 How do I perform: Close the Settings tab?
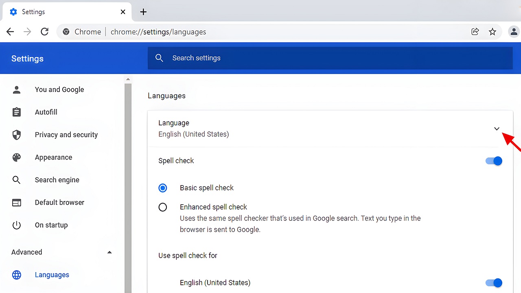123,12
